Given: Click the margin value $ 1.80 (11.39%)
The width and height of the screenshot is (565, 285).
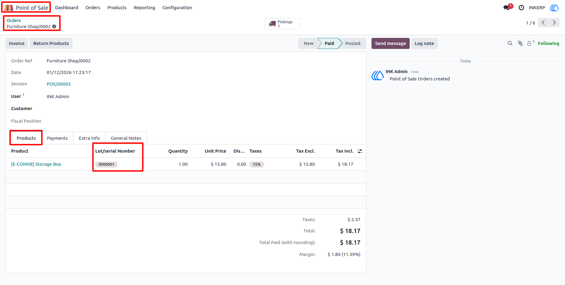Looking at the screenshot, I should (344, 254).
